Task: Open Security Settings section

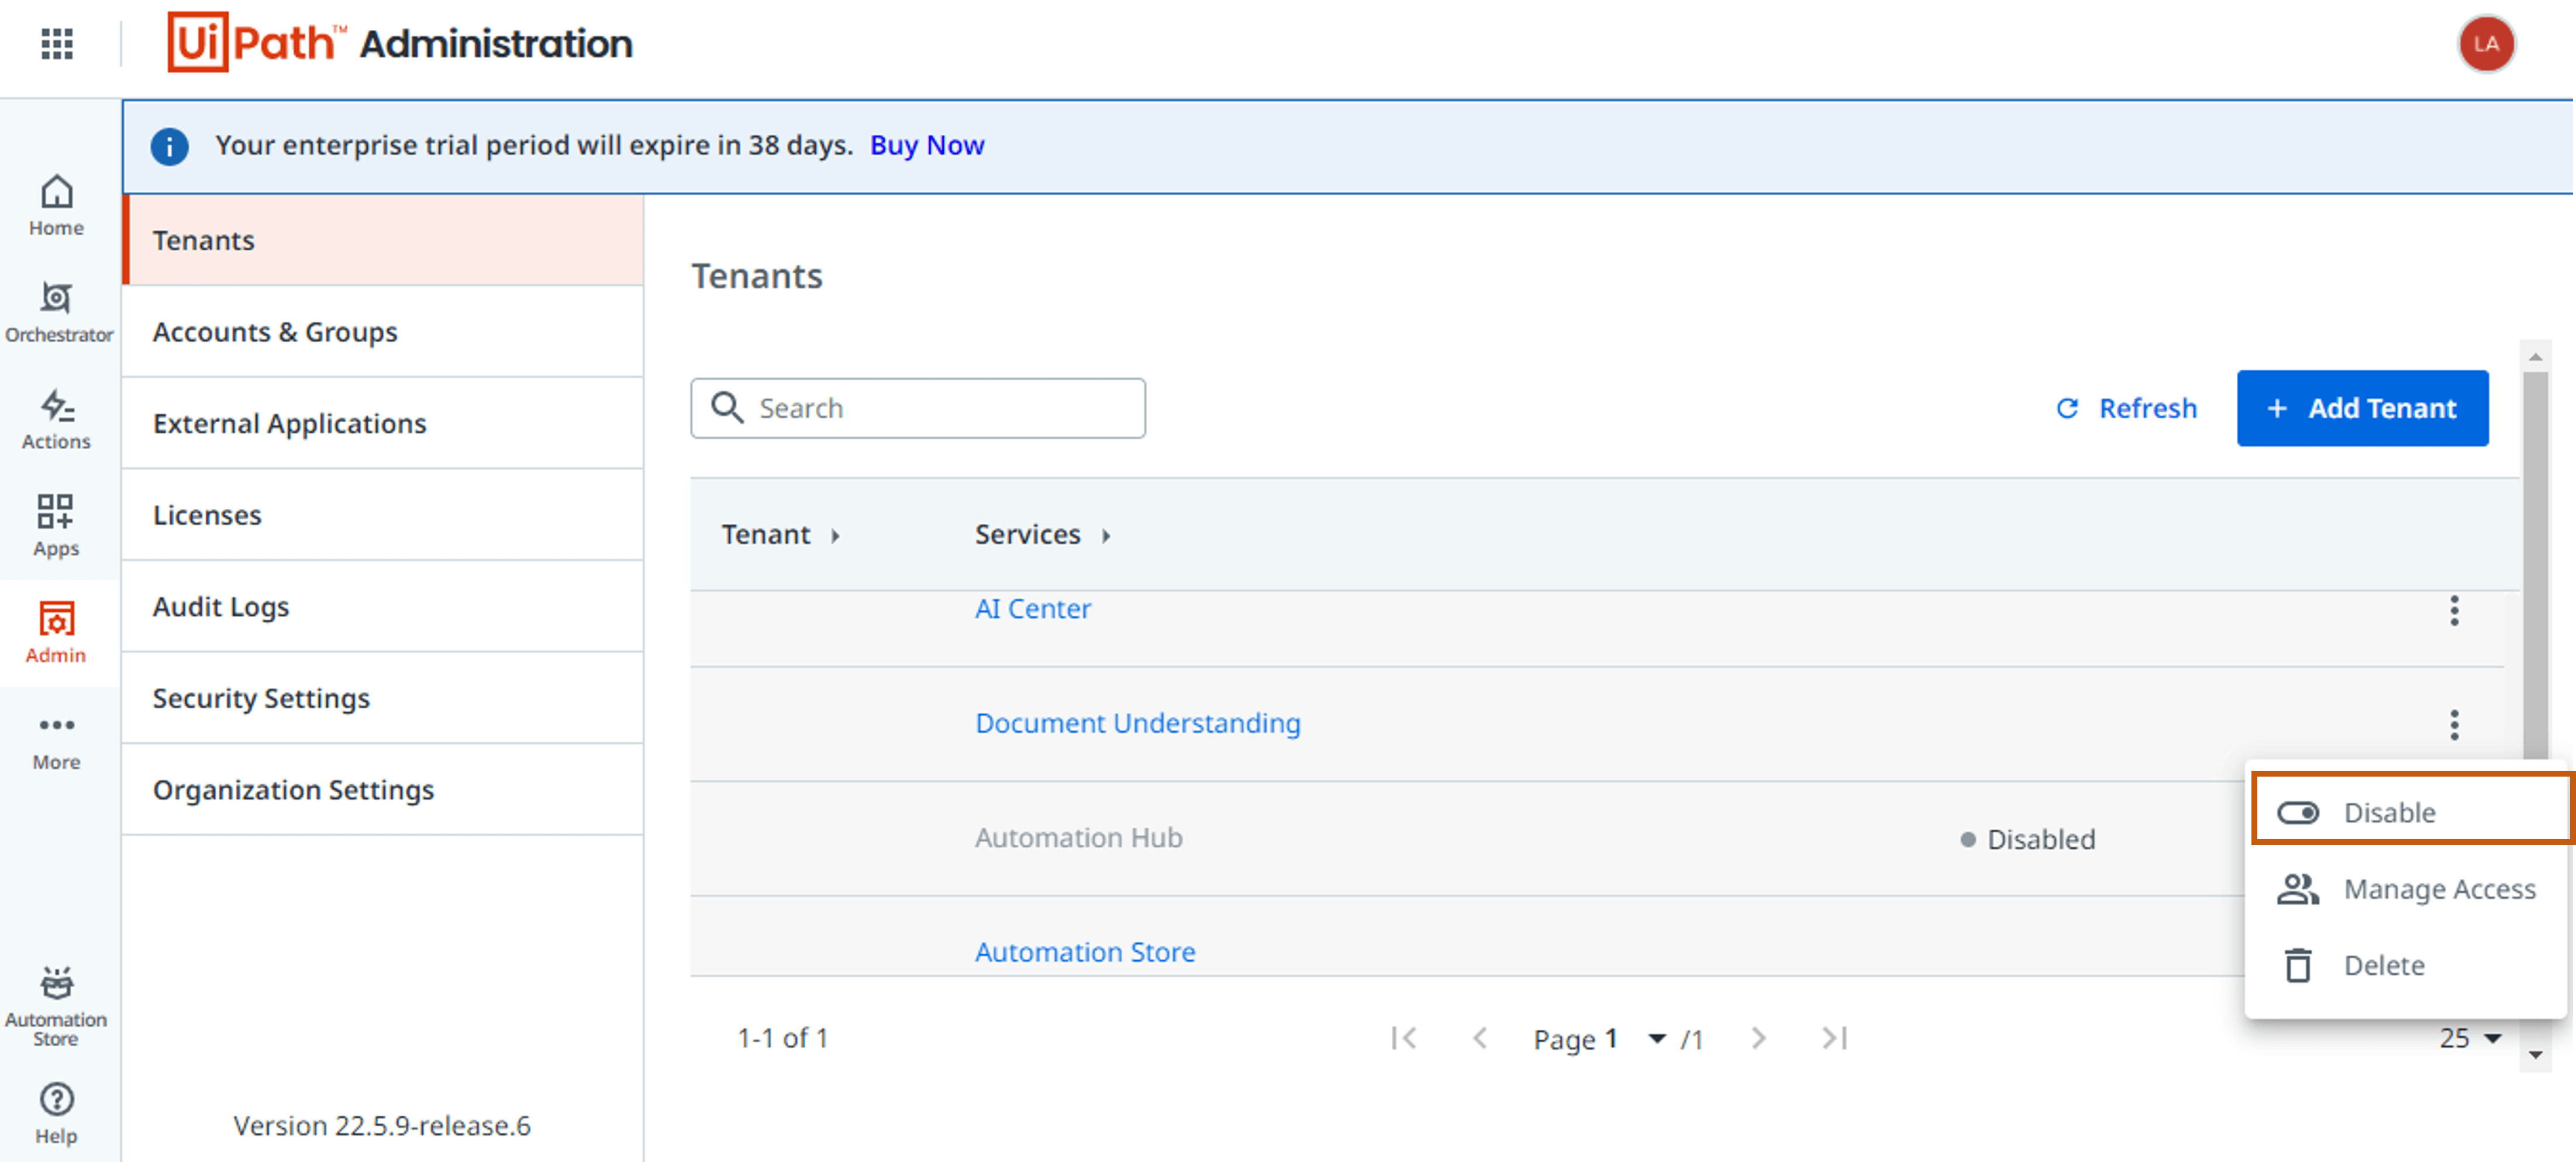Action: [x=383, y=698]
